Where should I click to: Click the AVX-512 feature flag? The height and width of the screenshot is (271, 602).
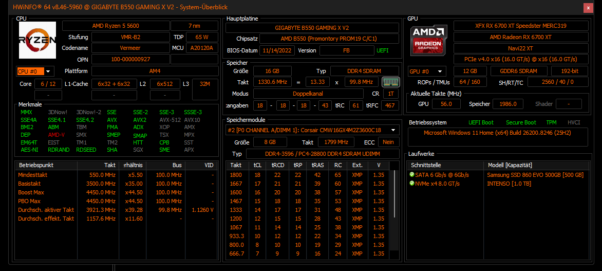170,120
